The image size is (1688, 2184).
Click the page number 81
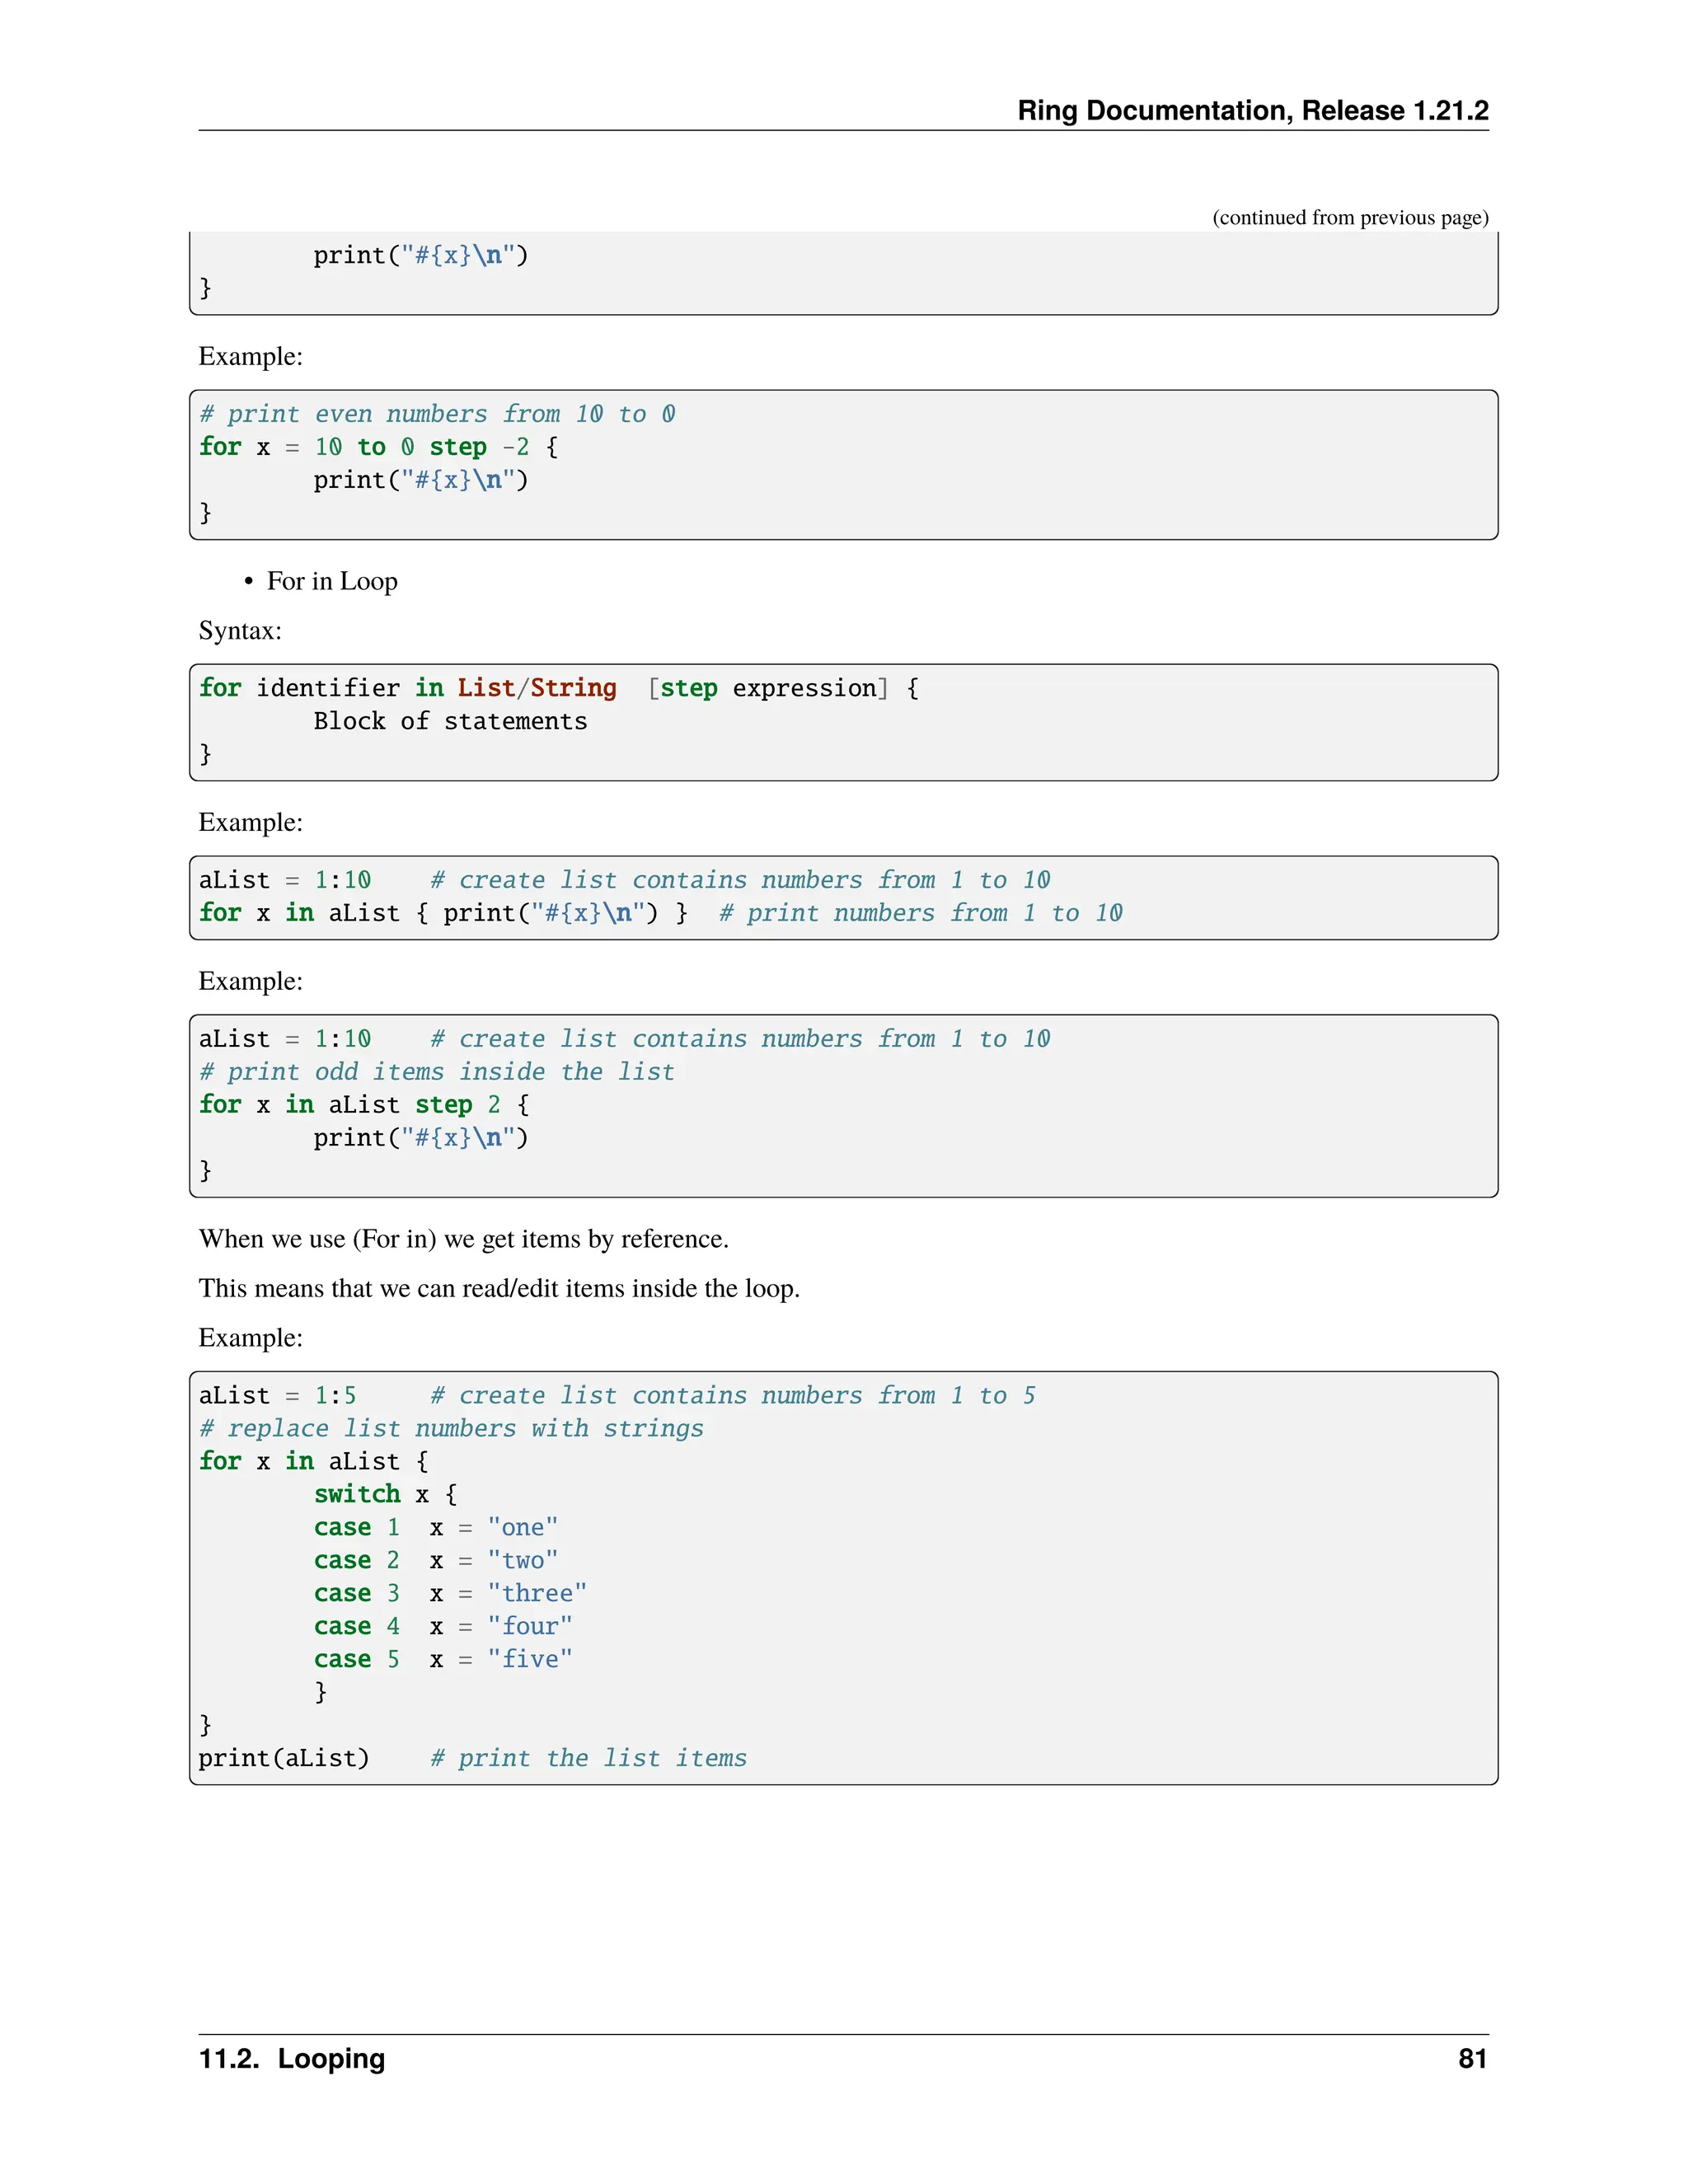click(1472, 2059)
